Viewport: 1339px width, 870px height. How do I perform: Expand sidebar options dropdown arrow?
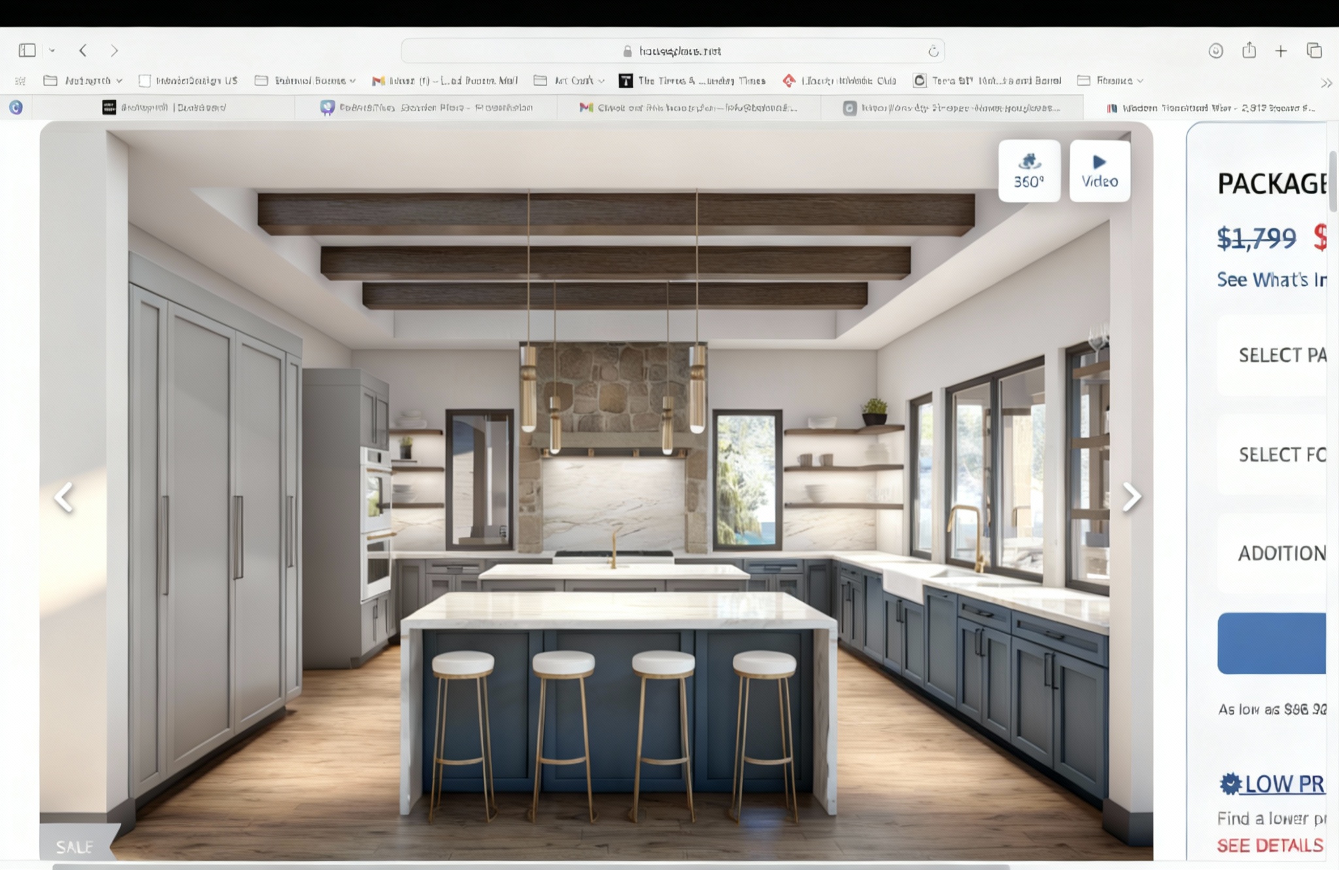(52, 50)
